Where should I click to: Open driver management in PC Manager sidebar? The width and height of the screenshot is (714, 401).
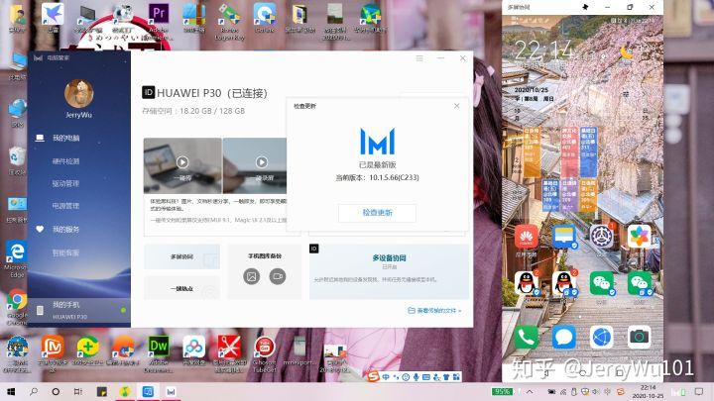(65, 184)
